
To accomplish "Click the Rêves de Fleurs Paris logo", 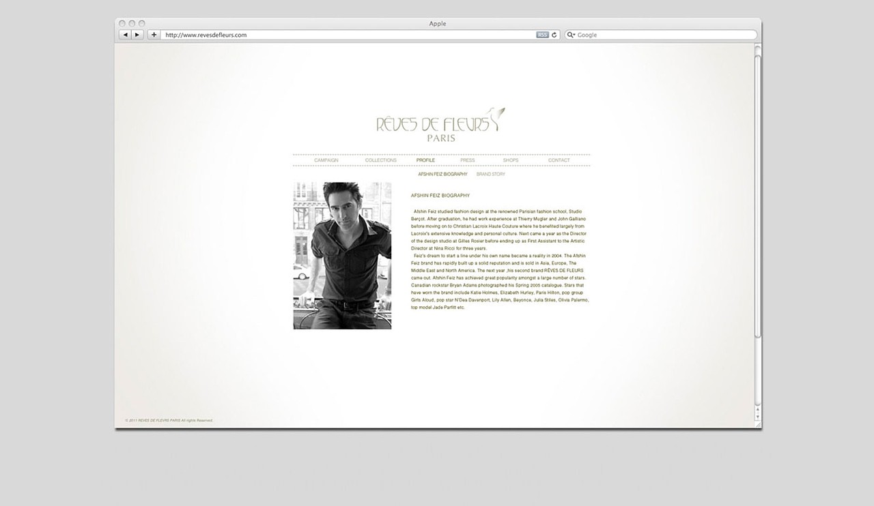I will (x=441, y=125).
